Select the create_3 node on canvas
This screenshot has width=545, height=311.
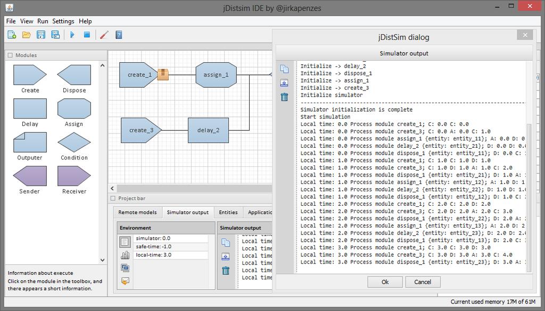point(142,130)
